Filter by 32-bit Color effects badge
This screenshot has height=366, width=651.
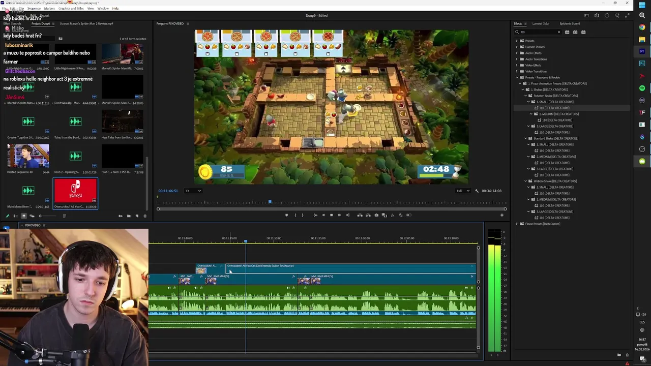(575, 32)
